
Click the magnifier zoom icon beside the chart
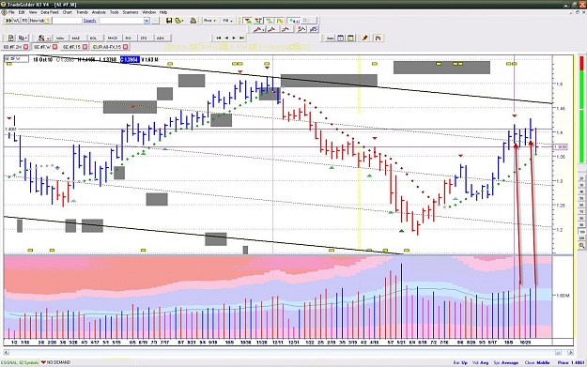click(x=581, y=246)
